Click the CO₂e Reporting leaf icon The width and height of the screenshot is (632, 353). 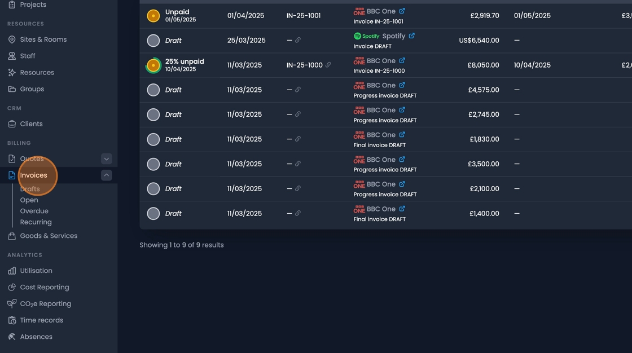12,303
